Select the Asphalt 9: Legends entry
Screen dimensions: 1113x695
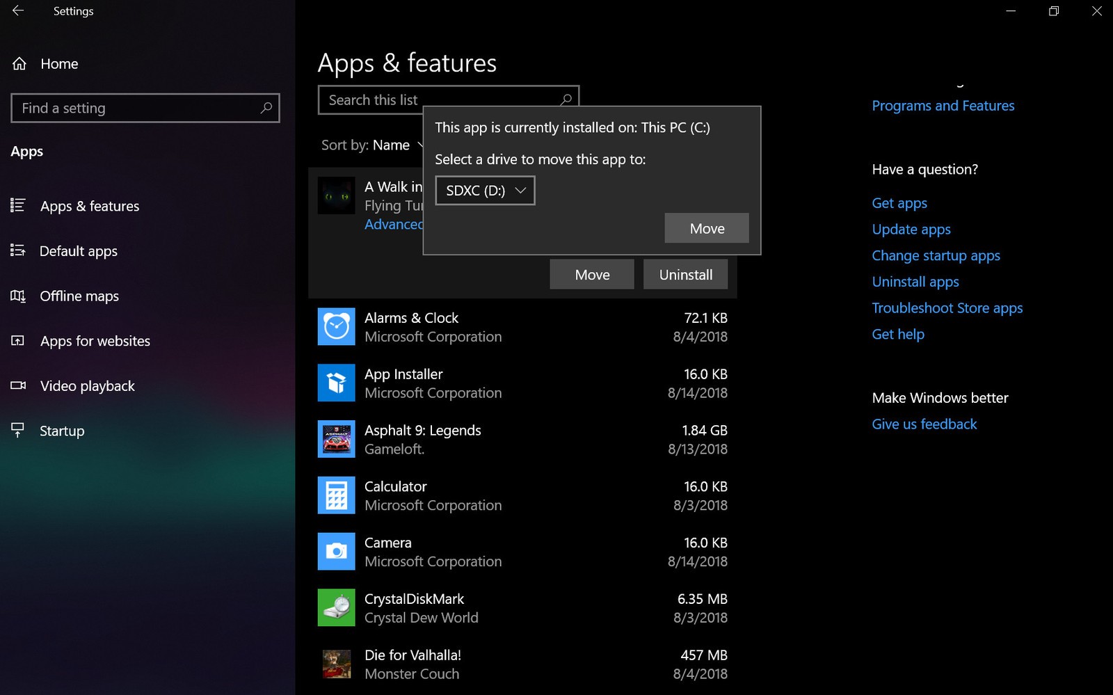point(522,440)
